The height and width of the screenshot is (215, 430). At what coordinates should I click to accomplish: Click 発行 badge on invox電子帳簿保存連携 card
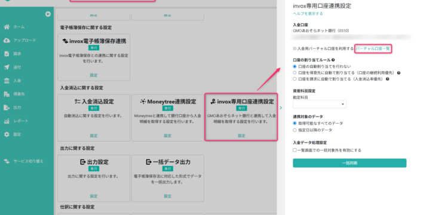(94, 48)
